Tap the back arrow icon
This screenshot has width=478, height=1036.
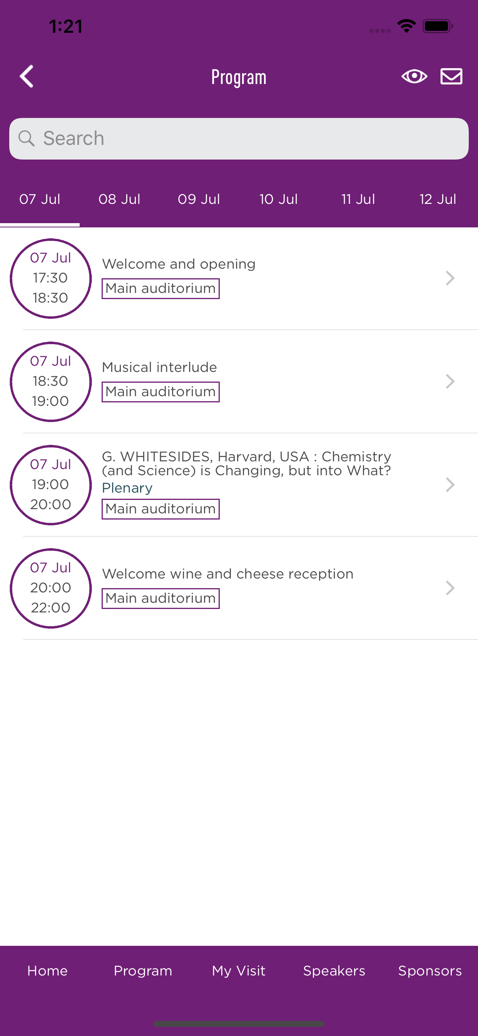tap(27, 76)
